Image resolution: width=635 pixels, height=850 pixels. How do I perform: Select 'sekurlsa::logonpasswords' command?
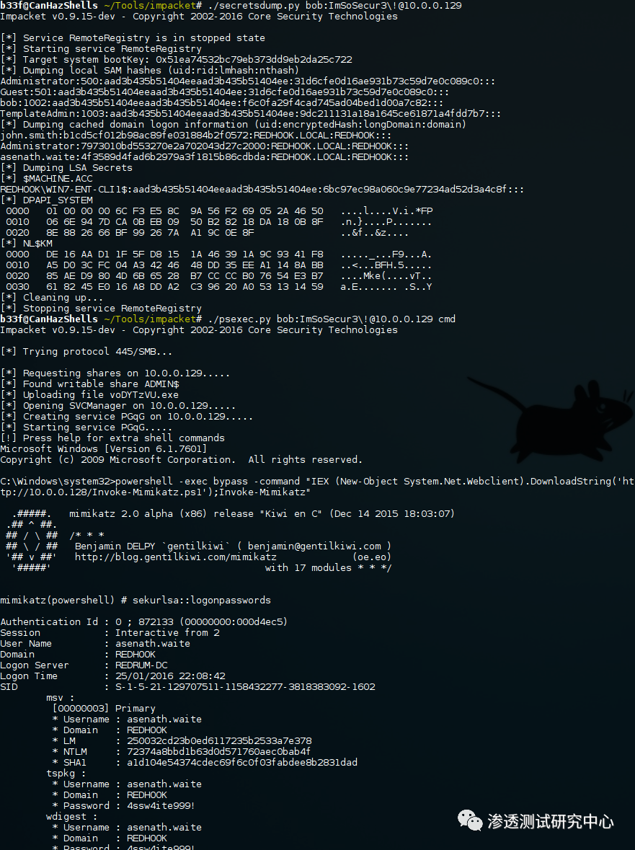[x=202, y=601]
